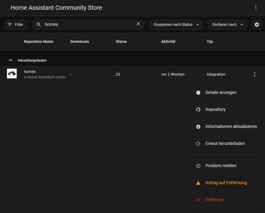Screen dimensions: 265x213
Task: Sort by the Typ column header
Action: pyautogui.click(x=210, y=42)
